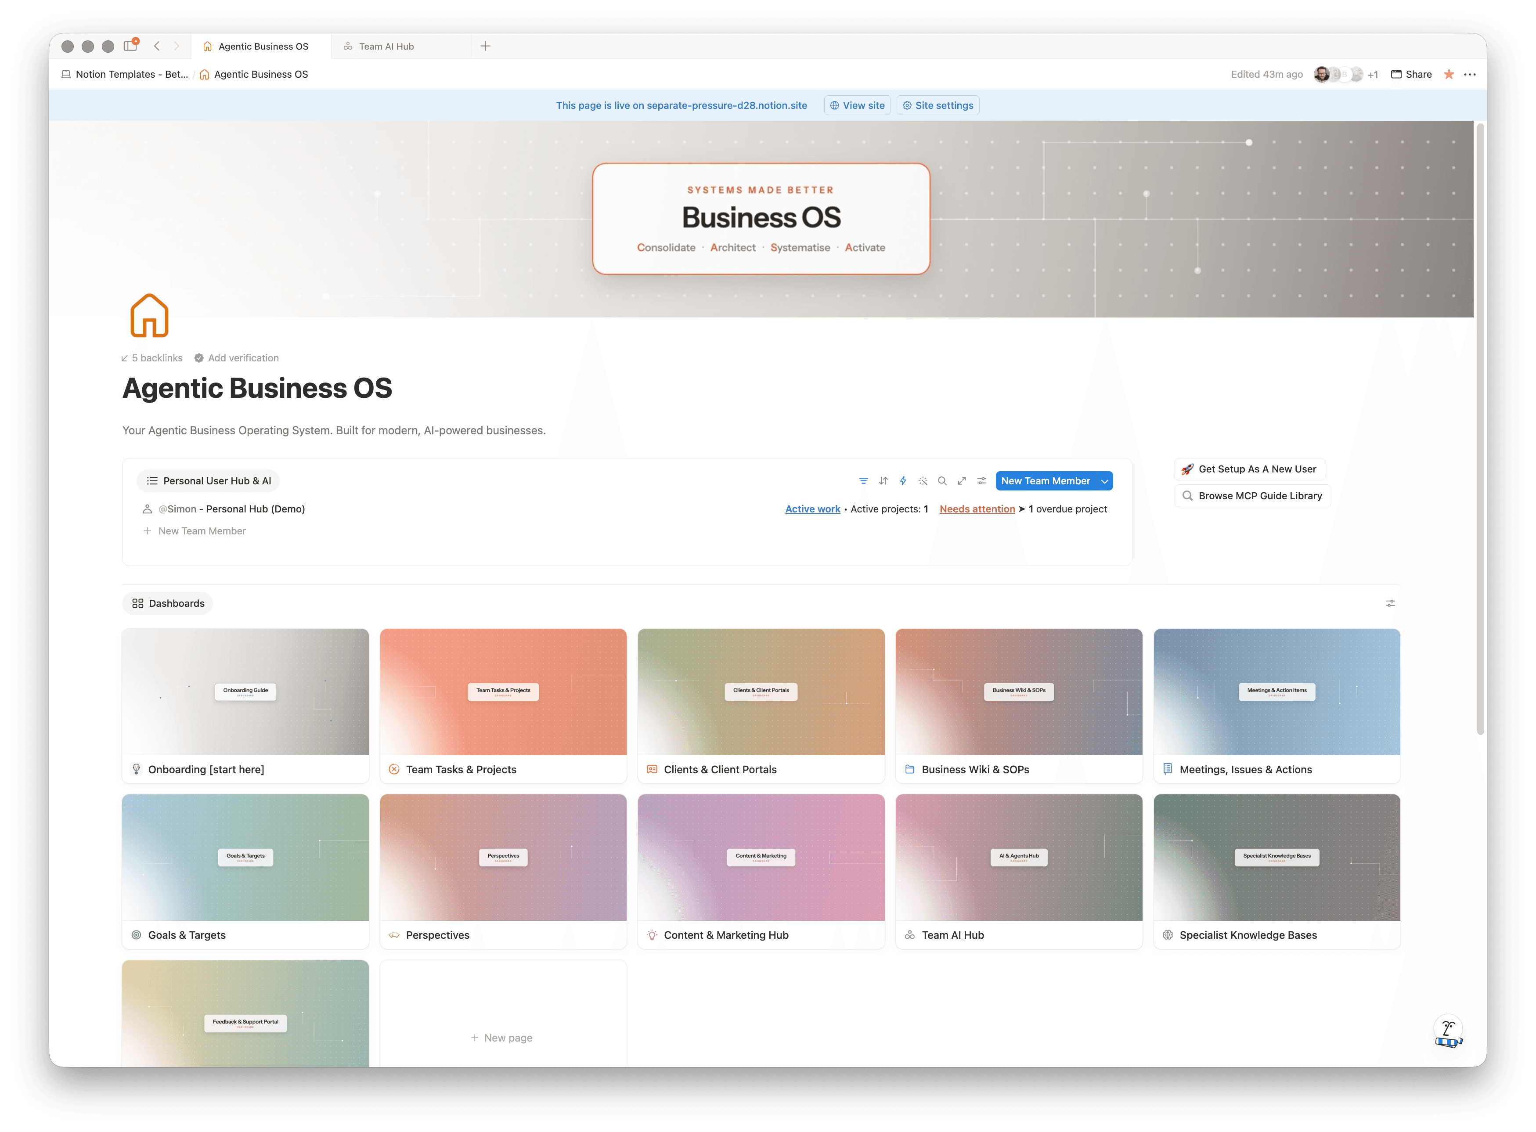Select the Personal User Hub & AI view tab

pyautogui.click(x=208, y=481)
